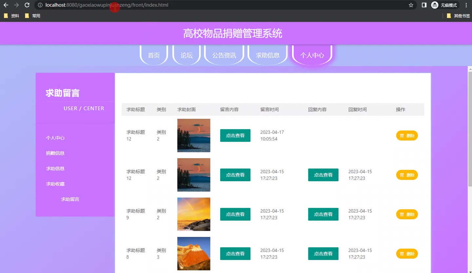Click the 求助标题 9 title cell
The height and width of the screenshot is (273, 472).
pos(136,214)
